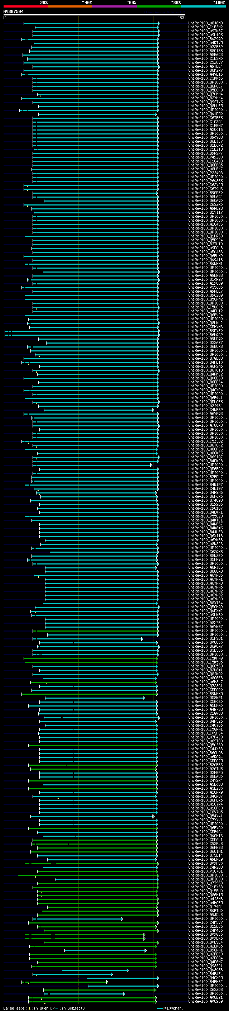Open hit UniRef100_C1E3N2
Image resolution: width=229 pixels, height=1011 pixels.
click(205, 27)
